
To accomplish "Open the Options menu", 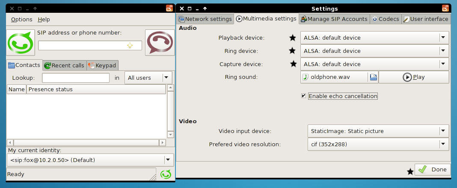I will click(x=21, y=19).
